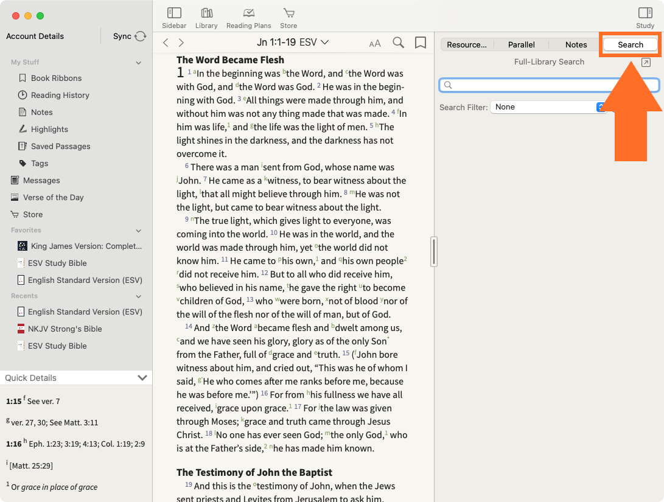This screenshot has height=502, width=664.
Task: Open Tags in sidebar
Action: click(x=33, y=164)
